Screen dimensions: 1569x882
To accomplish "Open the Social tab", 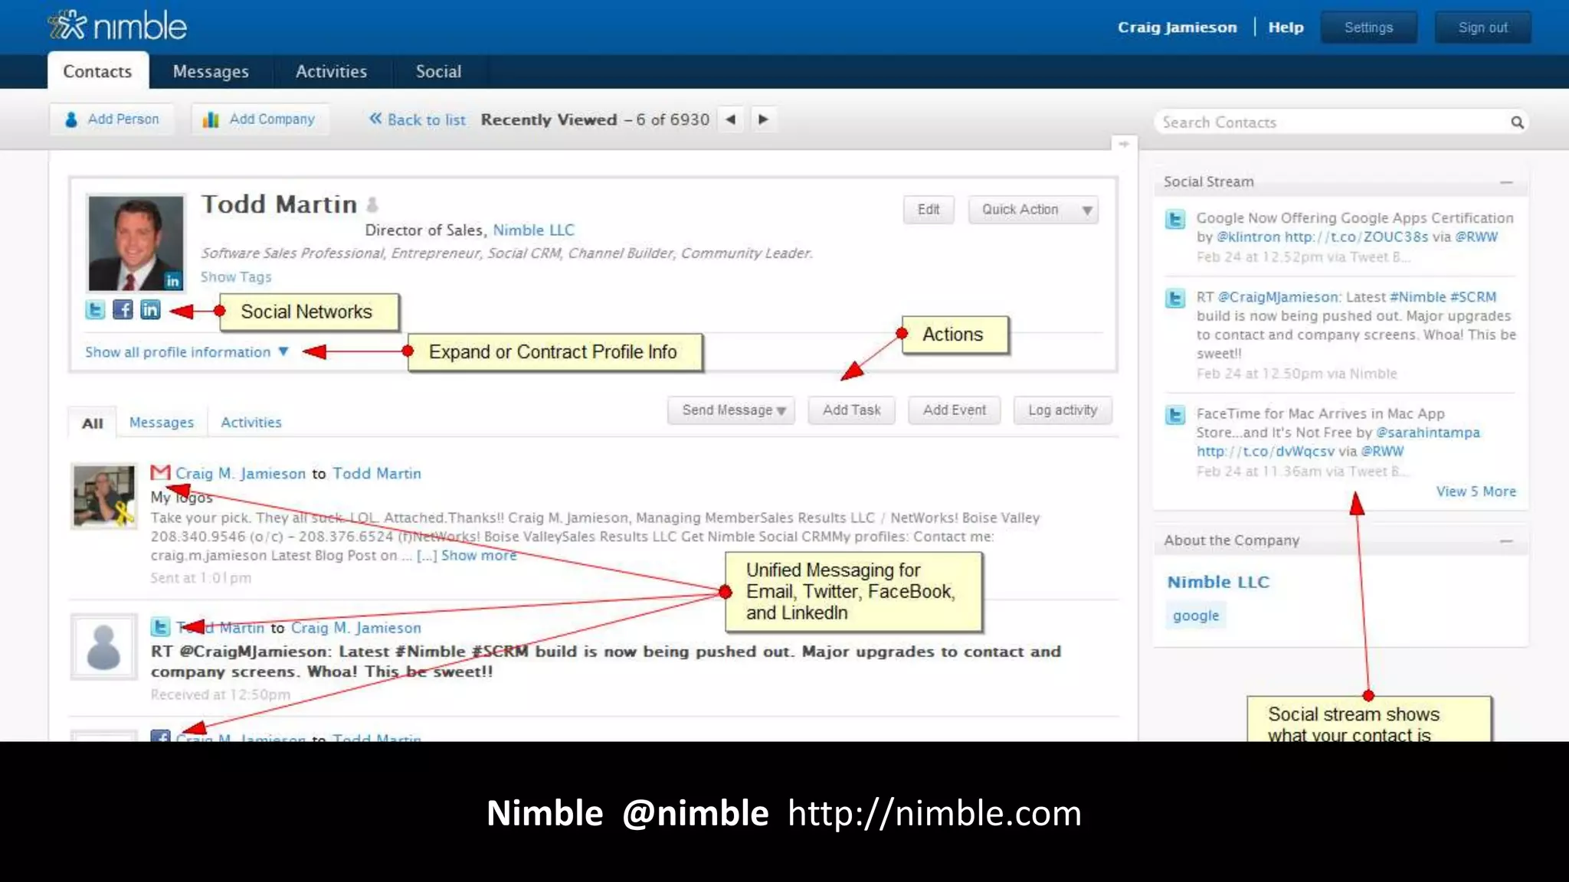I will pos(438,71).
